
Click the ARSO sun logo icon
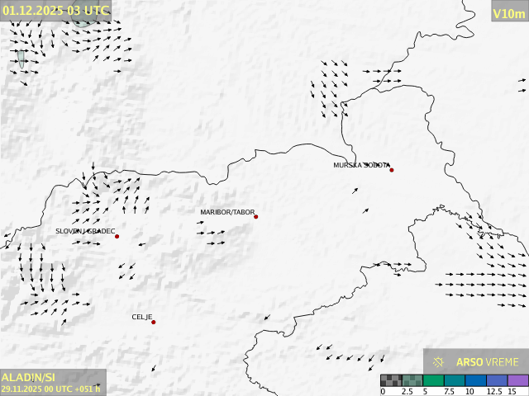pos(439,361)
